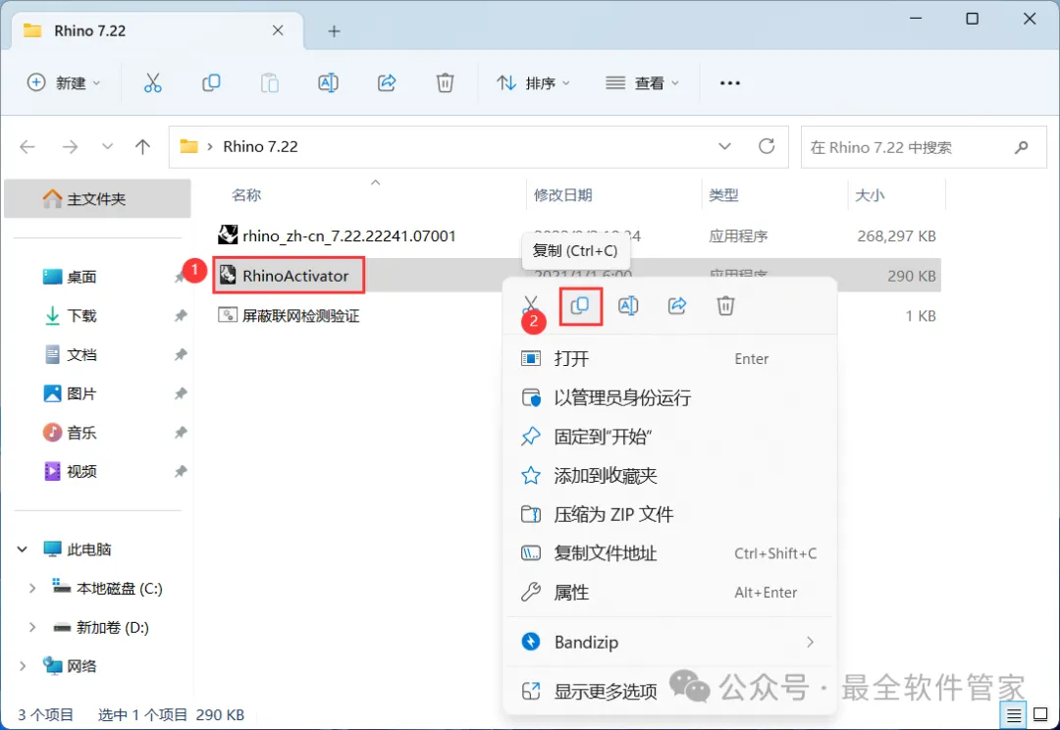The height and width of the screenshot is (730, 1060).
Task: Open the 查看 view dropdown
Action: [642, 83]
